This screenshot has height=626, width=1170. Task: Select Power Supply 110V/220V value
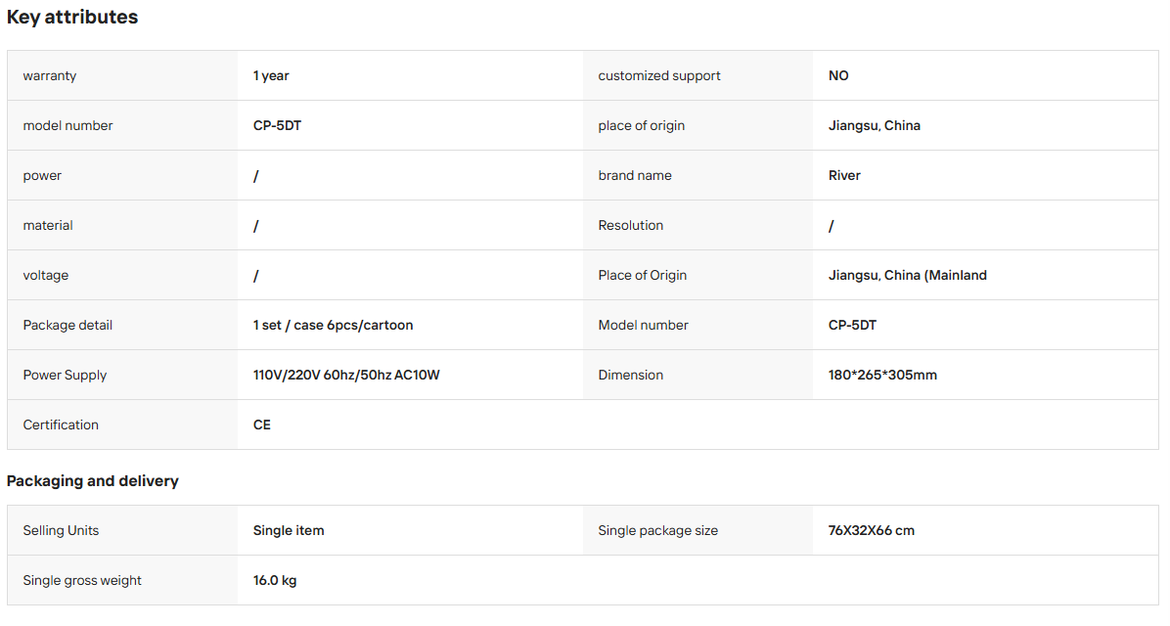(x=346, y=375)
